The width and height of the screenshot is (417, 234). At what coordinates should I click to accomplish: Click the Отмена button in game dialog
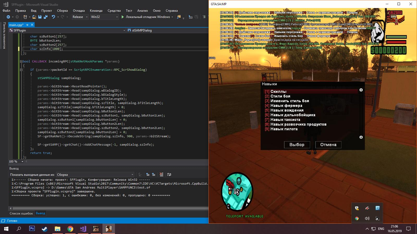click(x=328, y=145)
